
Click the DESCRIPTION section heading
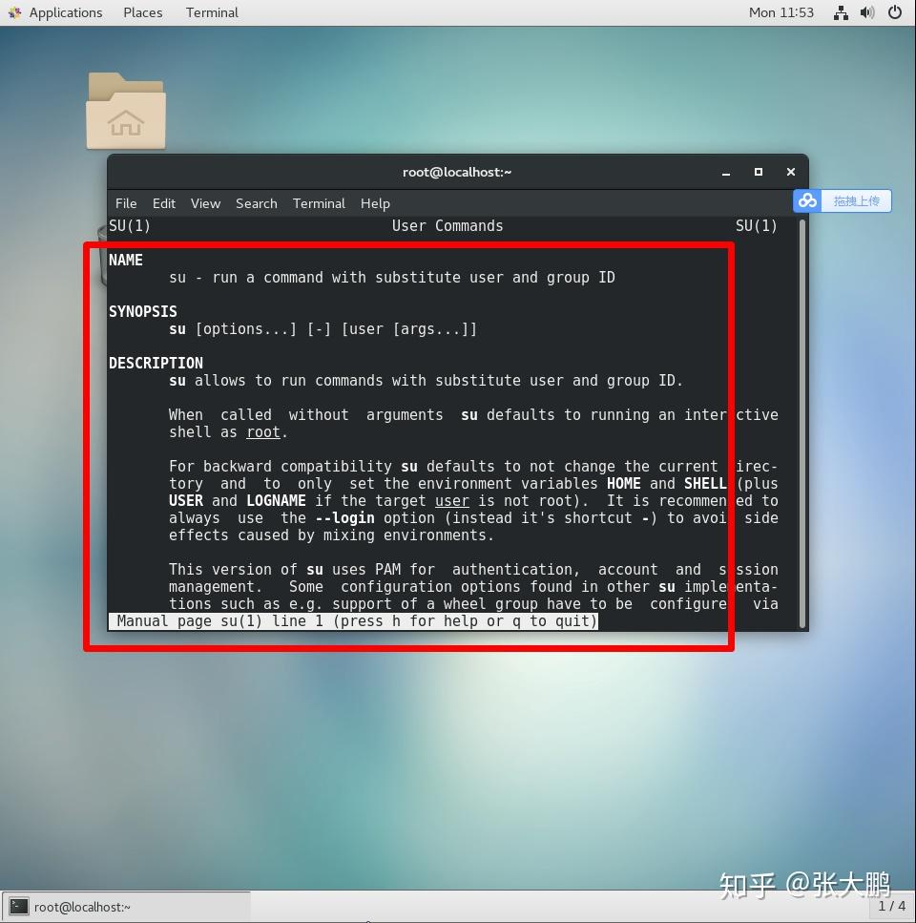point(156,364)
